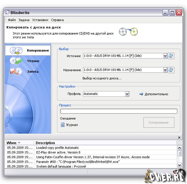Select the Запись disc icon in sidebar

(16, 71)
